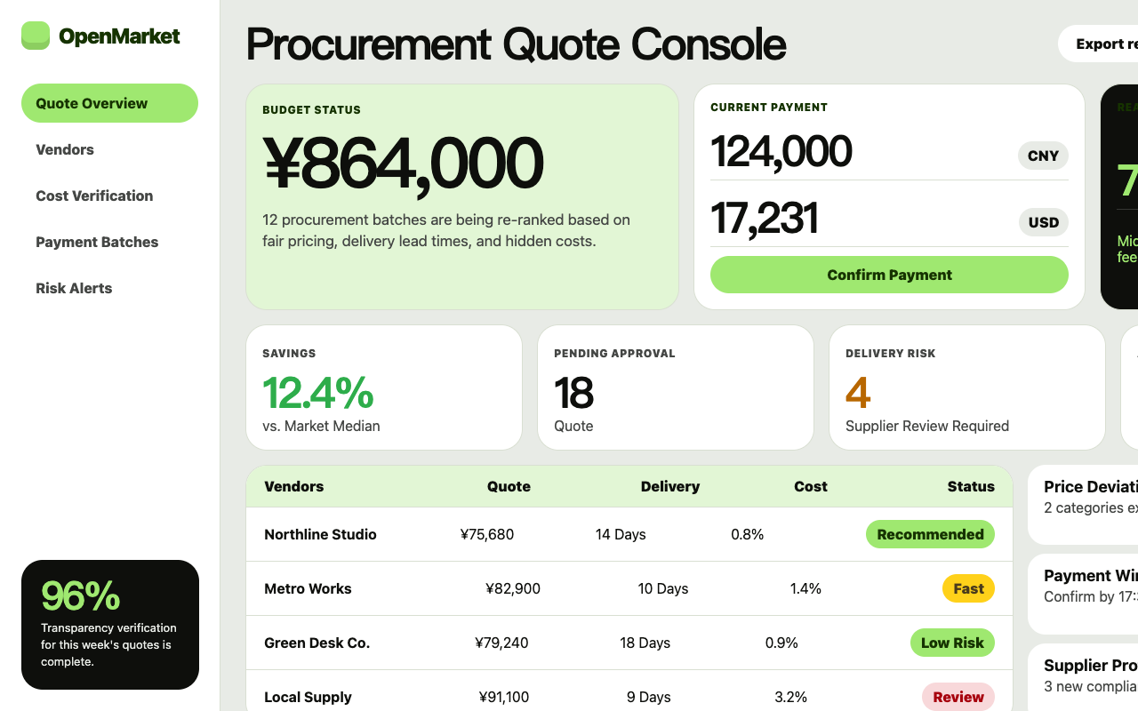
Task: Click the 96% transparency verification figure
Action: click(x=81, y=596)
